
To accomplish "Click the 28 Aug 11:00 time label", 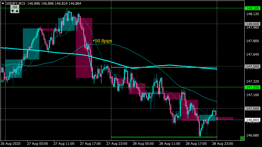I will (x=170, y=144).
